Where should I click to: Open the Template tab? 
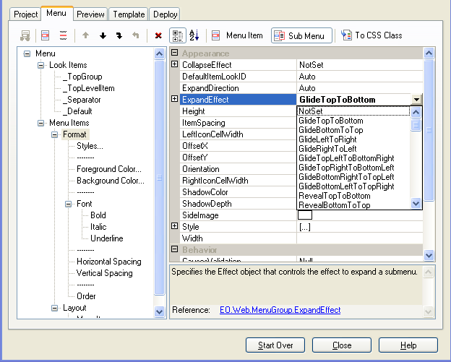pyautogui.click(x=129, y=14)
